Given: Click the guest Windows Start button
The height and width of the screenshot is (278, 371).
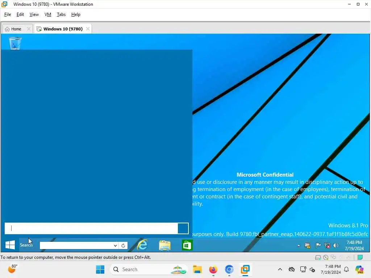Looking at the screenshot, I should point(10,245).
